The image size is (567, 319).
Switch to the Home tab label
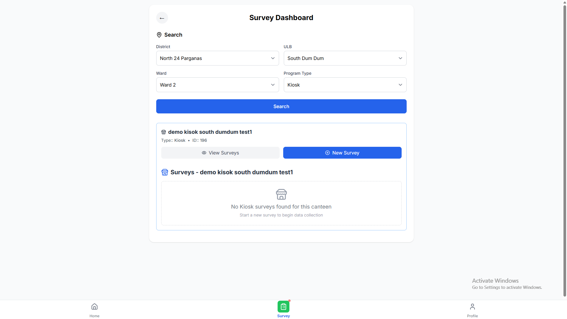pos(94,316)
